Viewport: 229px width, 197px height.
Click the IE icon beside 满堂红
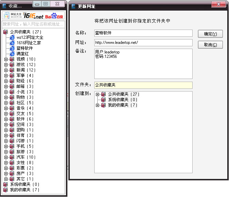coord(13,54)
